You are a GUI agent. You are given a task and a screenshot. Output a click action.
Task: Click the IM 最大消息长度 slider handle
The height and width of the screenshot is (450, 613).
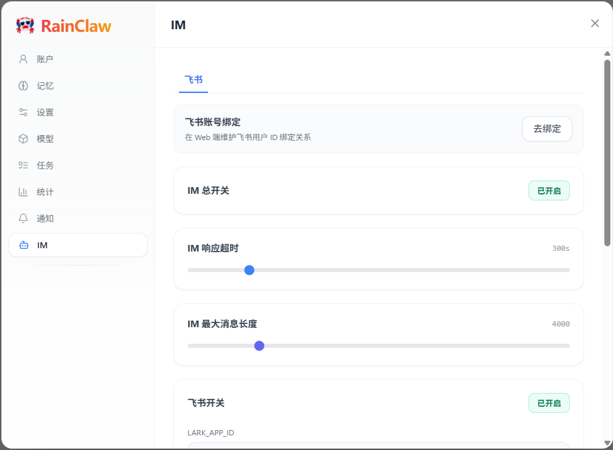click(259, 346)
